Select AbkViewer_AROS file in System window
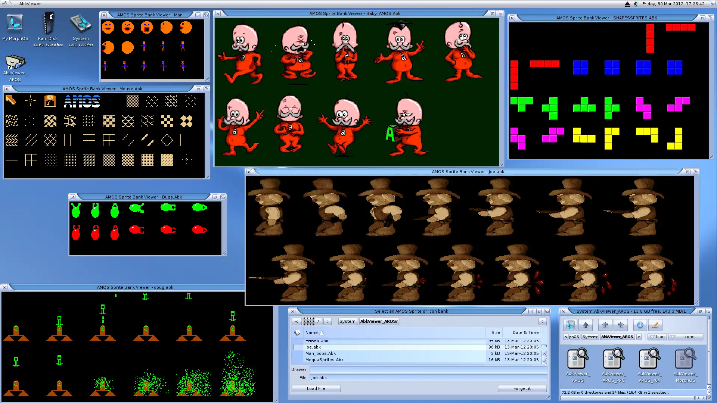The height and width of the screenshot is (403, 717). (578, 366)
